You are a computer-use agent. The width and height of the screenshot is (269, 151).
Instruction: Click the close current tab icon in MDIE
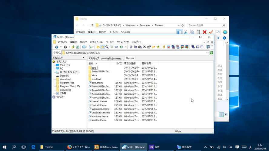click(x=169, y=47)
